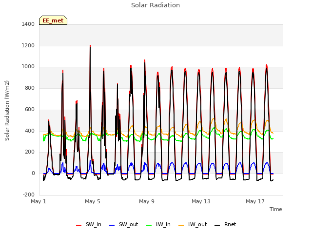Image resolution: width=312 pixels, height=234 pixels.
Task: Click the EE_met annotation label
Action: pyautogui.click(x=53, y=20)
